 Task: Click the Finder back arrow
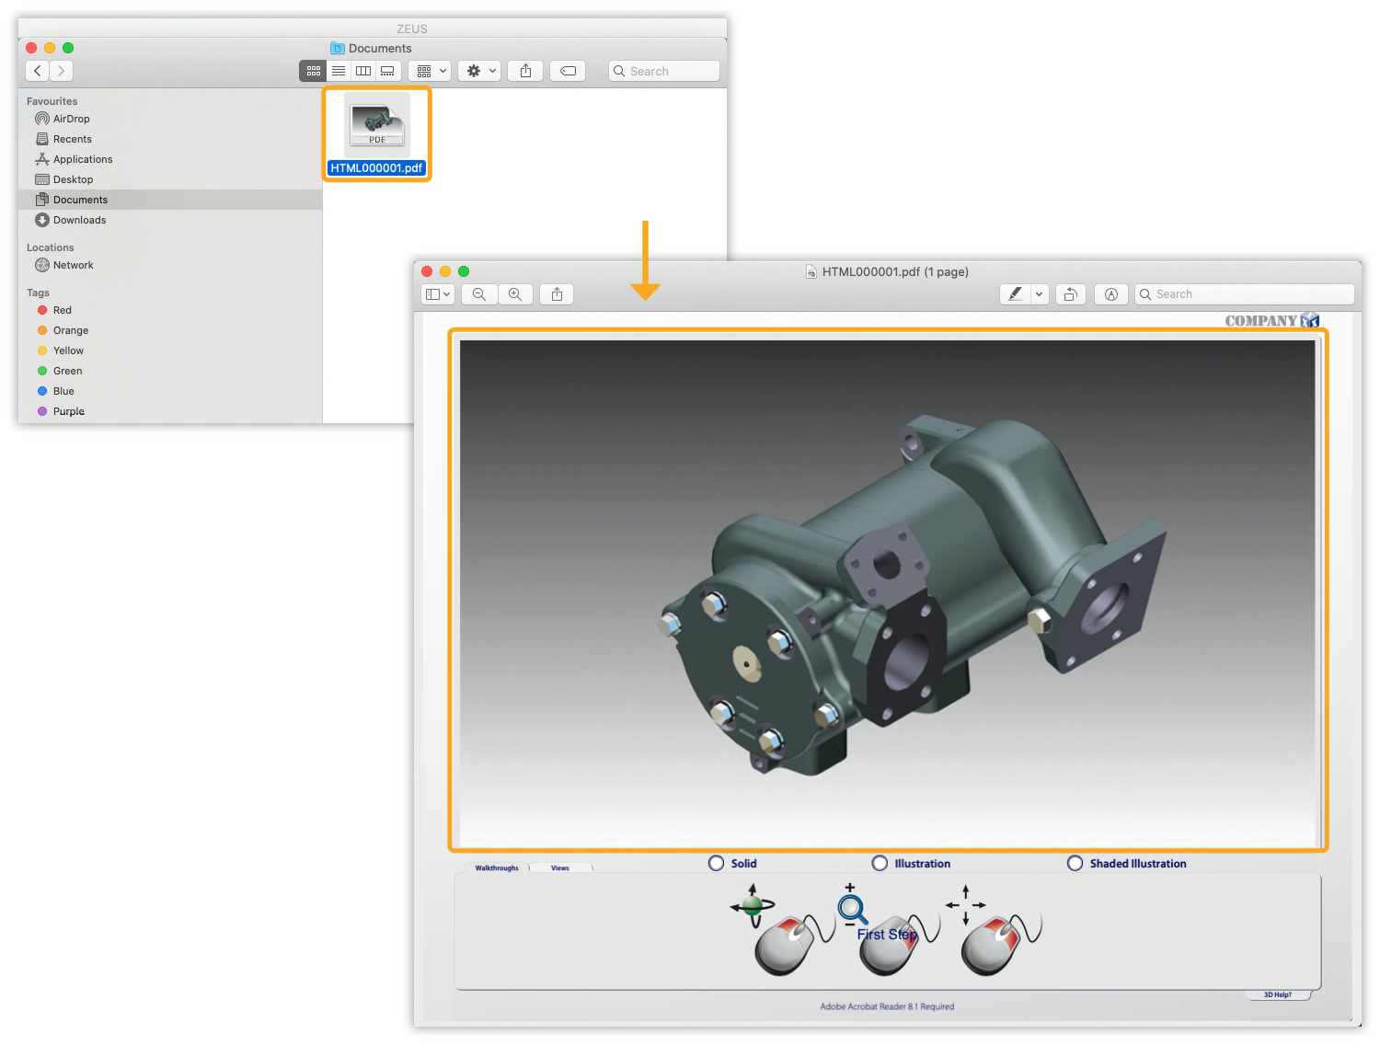38,71
